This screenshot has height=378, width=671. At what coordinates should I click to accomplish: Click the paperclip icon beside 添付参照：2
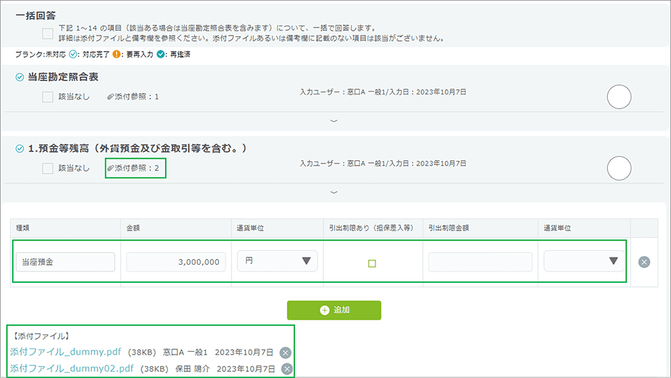tap(111, 168)
